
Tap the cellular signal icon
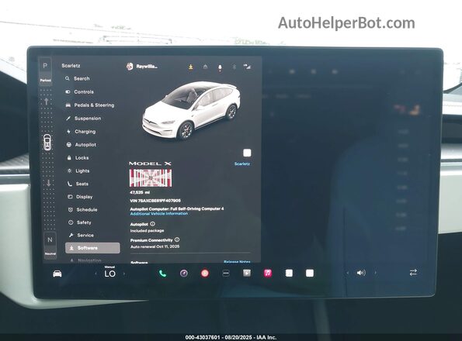click(x=247, y=67)
